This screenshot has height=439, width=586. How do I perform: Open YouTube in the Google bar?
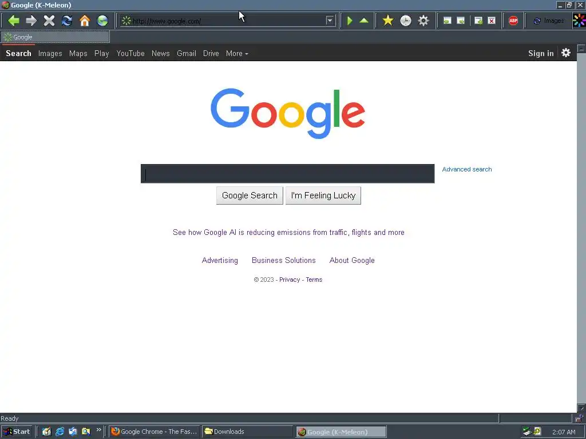tap(130, 53)
